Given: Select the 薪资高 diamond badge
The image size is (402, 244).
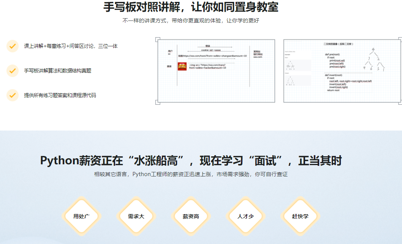Looking at the screenshot, I should pos(191,216).
